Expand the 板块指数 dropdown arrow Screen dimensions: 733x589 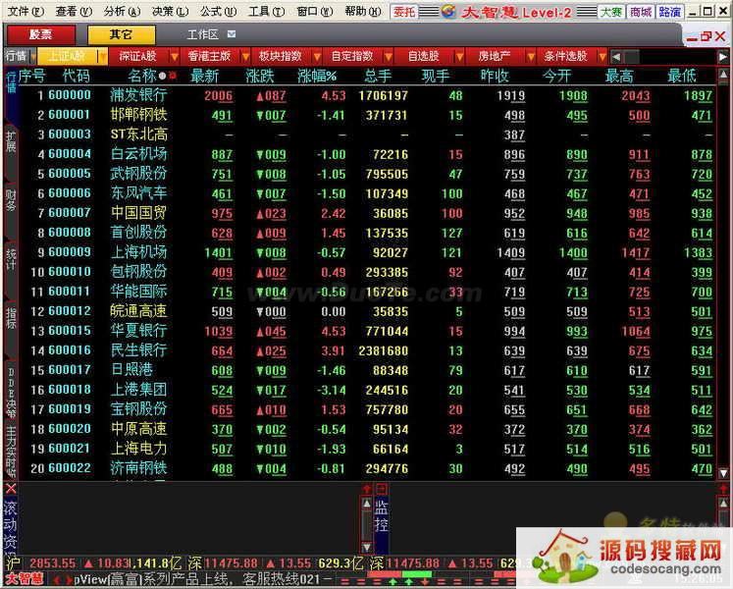(x=312, y=56)
